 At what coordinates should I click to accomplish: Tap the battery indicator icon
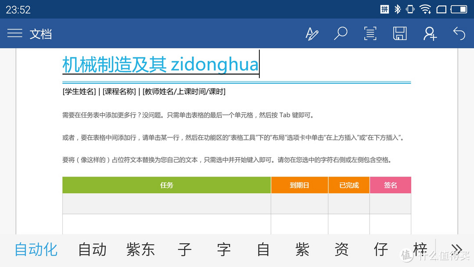point(459,9)
